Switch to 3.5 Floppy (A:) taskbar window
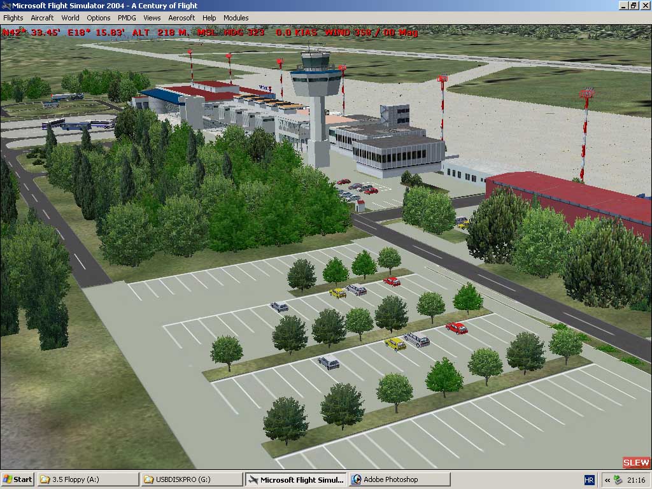The height and width of the screenshot is (489, 652). (x=88, y=479)
